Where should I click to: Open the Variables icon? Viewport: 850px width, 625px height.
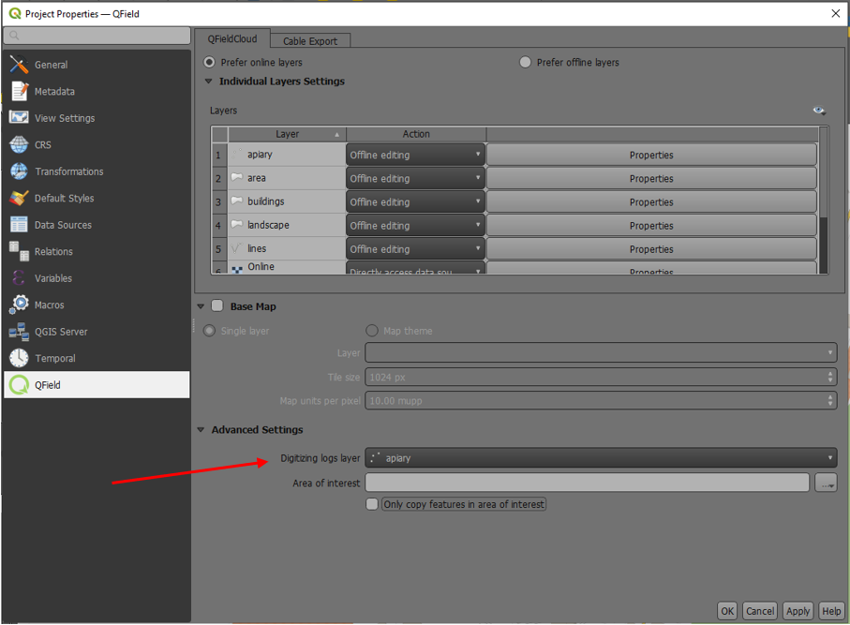(19, 278)
